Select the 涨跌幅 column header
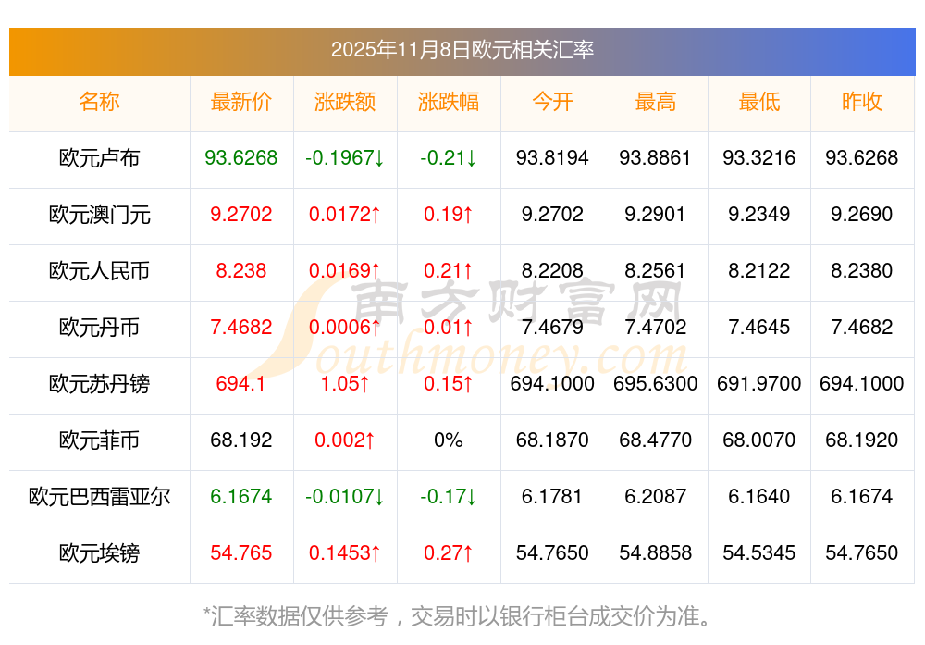925x645 pixels. point(449,102)
